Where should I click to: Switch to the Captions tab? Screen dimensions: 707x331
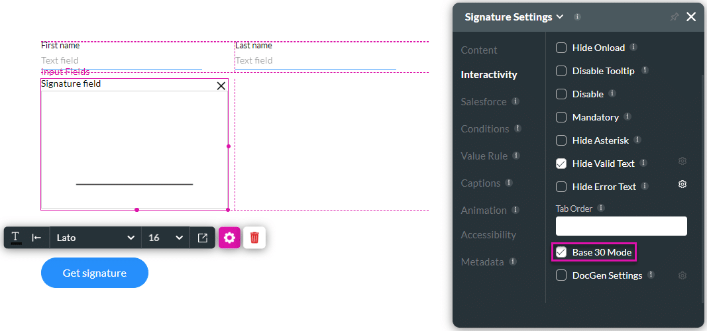click(x=480, y=183)
